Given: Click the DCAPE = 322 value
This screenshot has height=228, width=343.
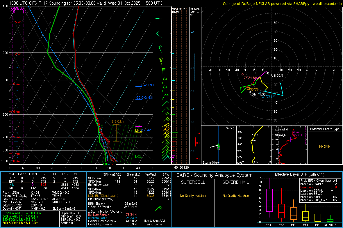Looking at the screenshot, I should point(12,205).
